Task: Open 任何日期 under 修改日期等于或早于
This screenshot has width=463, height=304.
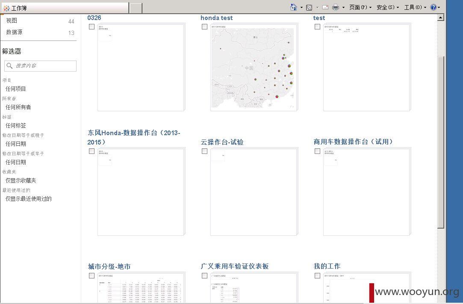Action: 16,162
